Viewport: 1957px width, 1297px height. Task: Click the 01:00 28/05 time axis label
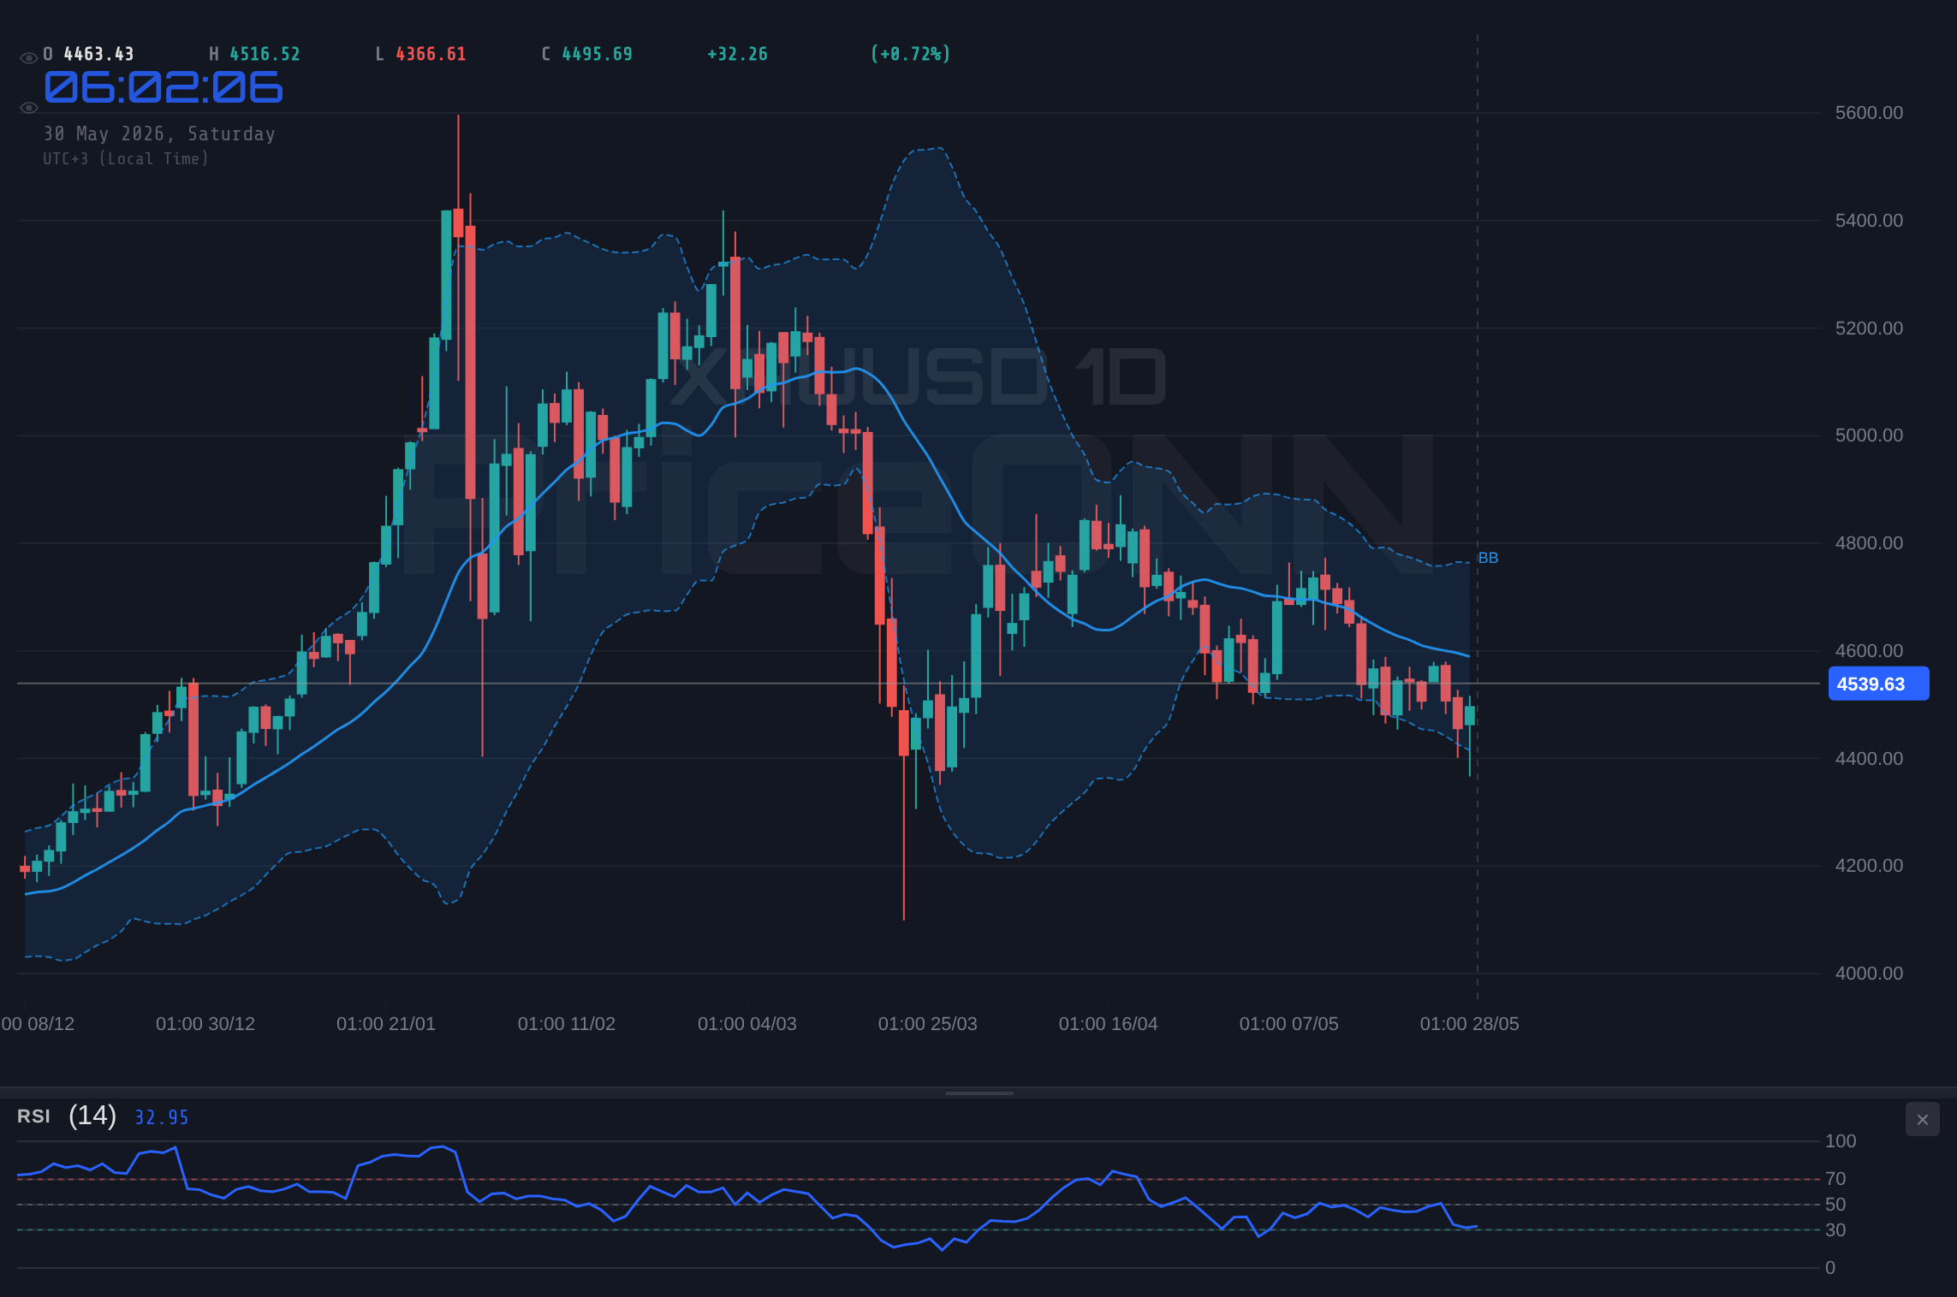tap(1470, 1024)
